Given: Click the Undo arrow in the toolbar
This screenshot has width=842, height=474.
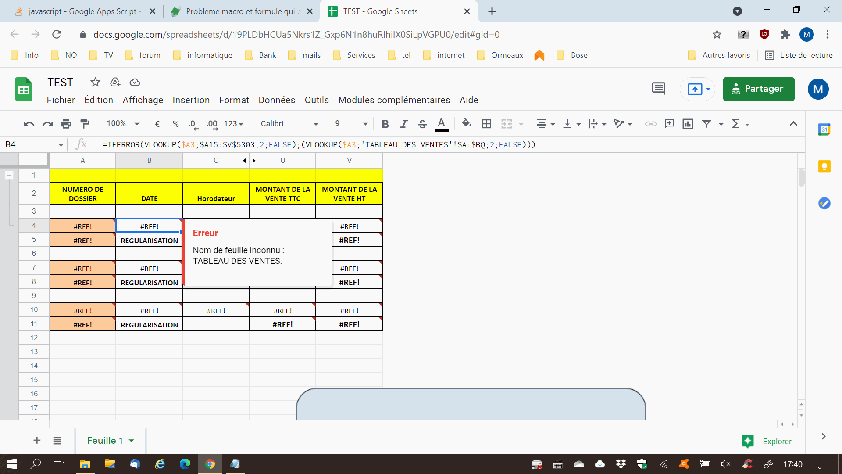Looking at the screenshot, I should click(29, 124).
